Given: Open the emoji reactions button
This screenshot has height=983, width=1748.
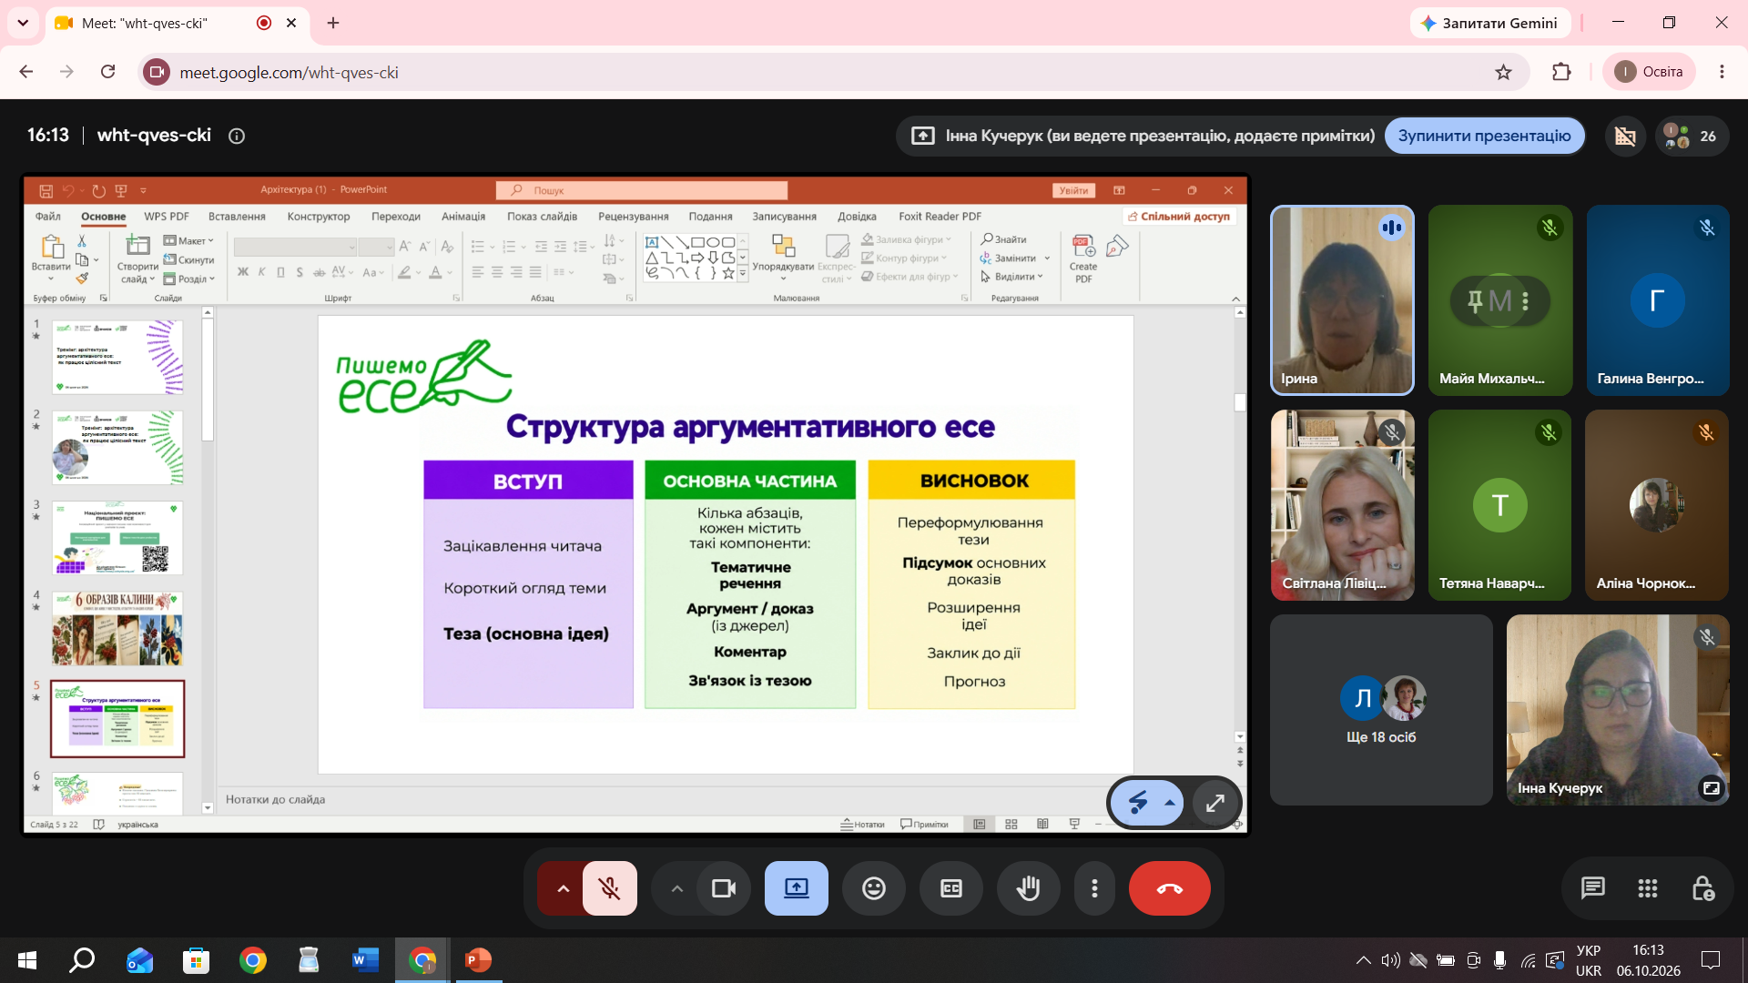Looking at the screenshot, I should tap(873, 888).
